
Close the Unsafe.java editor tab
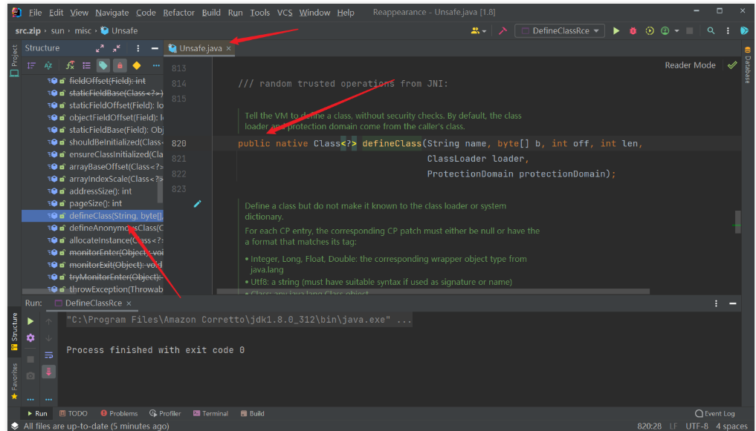pyautogui.click(x=228, y=48)
